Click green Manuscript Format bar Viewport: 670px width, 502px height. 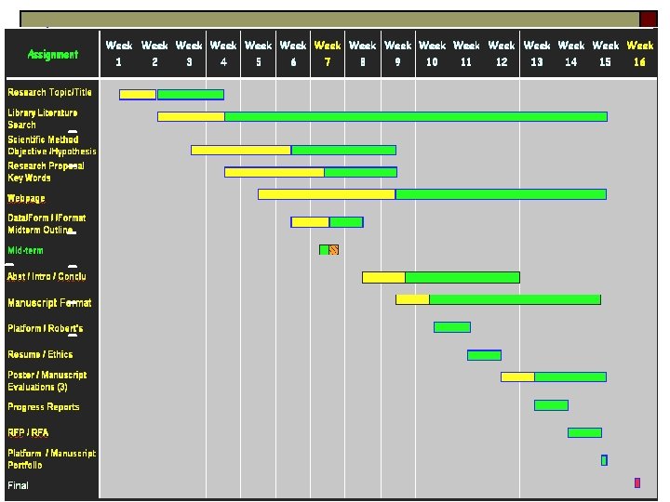pos(515,299)
